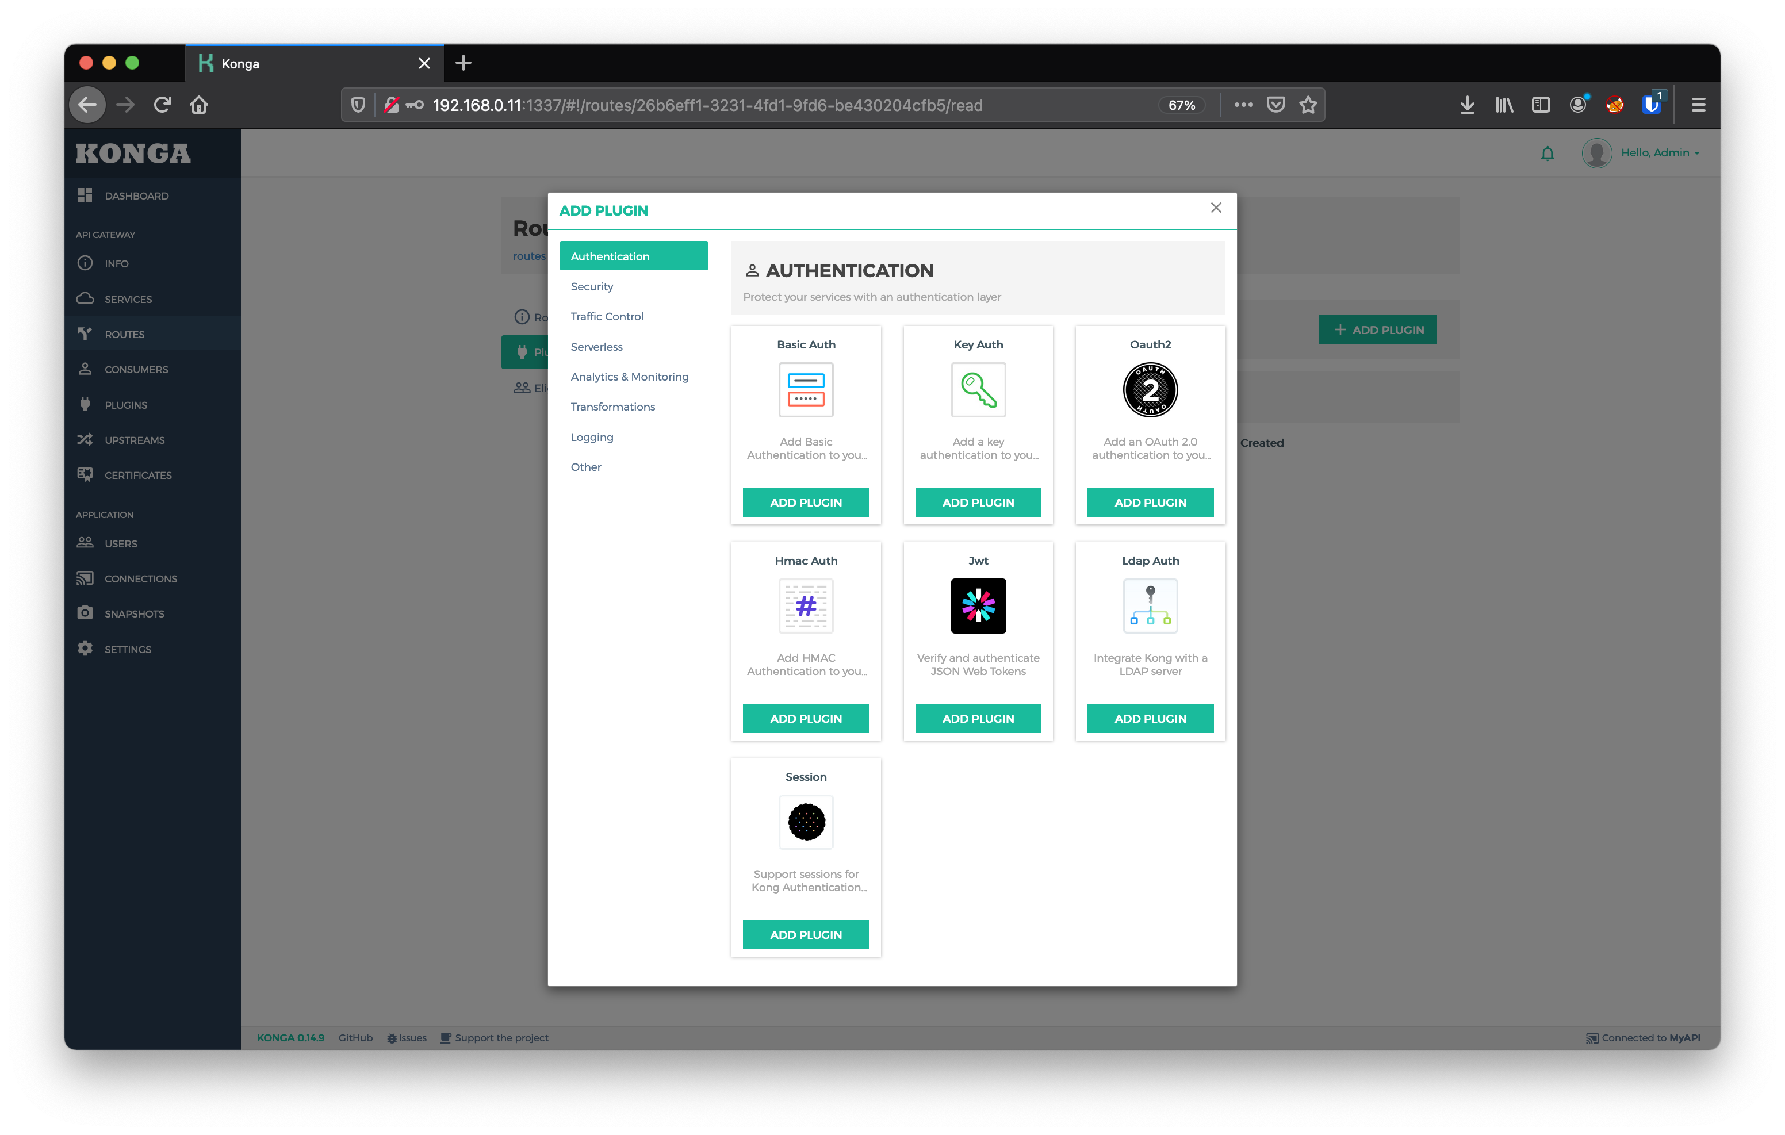This screenshot has width=1785, height=1135.
Task: Open Analytics & Monitoring plugin category
Action: point(629,377)
